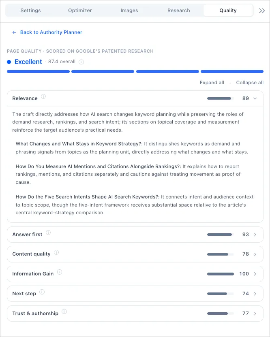Click heading 'How Do You Measure AI Mentions'
Image resolution: width=270 pixels, height=337 pixels.
pyautogui.click(x=99, y=166)
